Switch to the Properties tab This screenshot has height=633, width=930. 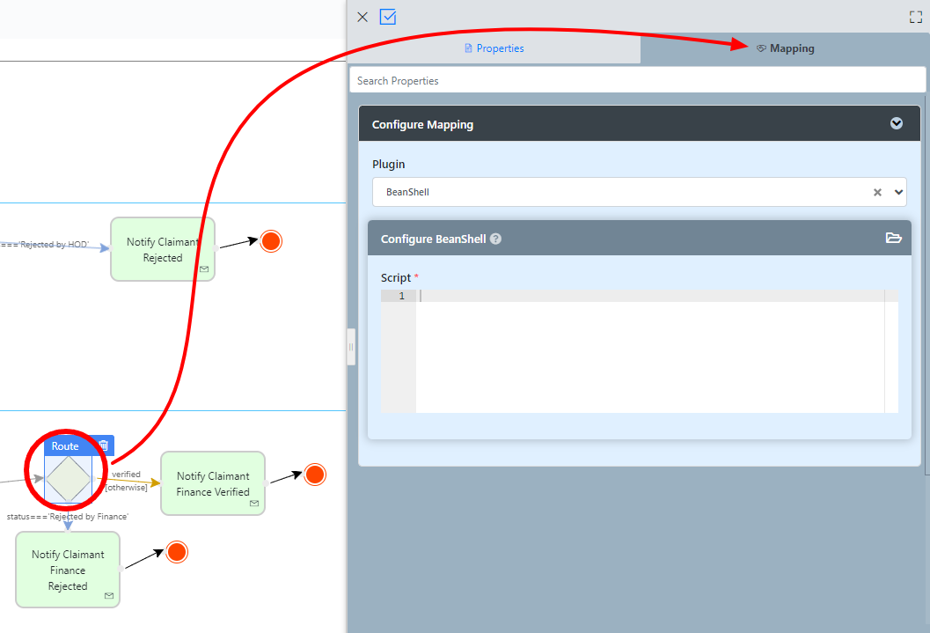click(x=494, y=48)
